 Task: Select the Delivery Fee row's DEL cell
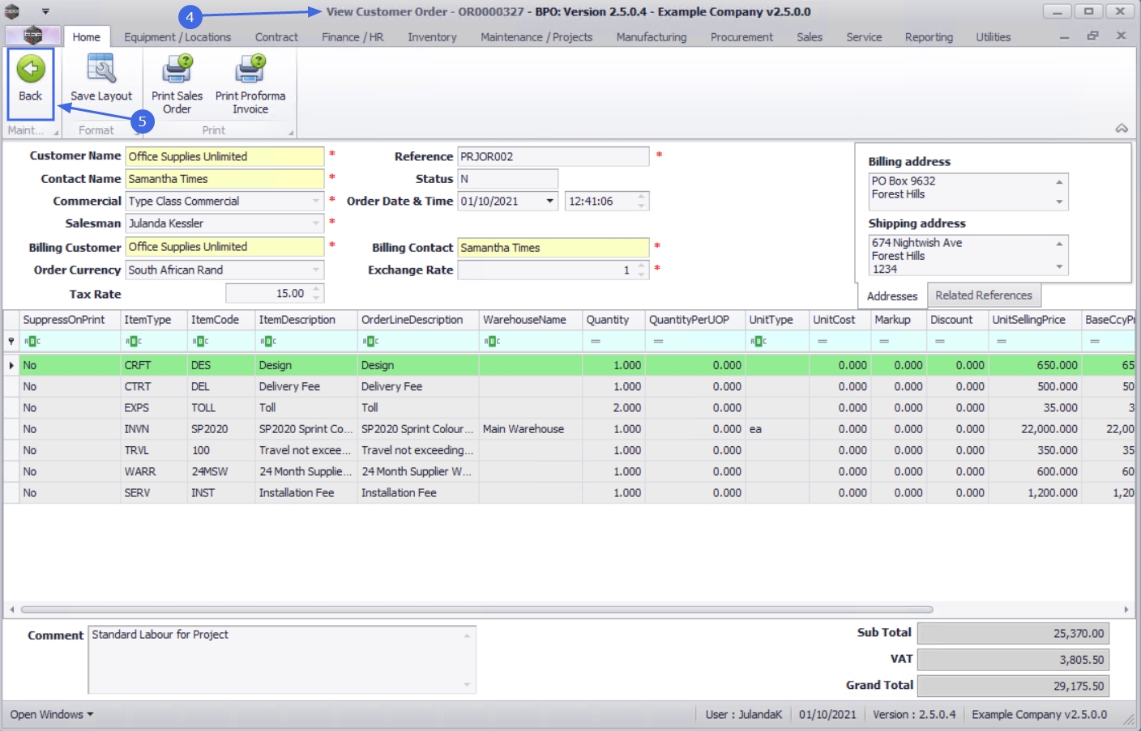[x=221, y=386]
